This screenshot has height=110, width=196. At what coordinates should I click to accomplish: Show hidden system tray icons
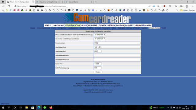point(168,108)
